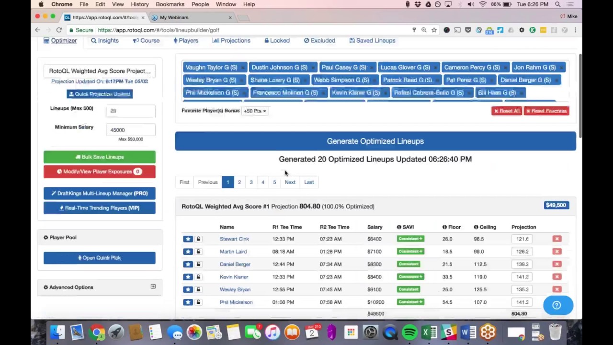Open Excel from the Dock
Screen dimensions: 613x345
pos(429,332)
